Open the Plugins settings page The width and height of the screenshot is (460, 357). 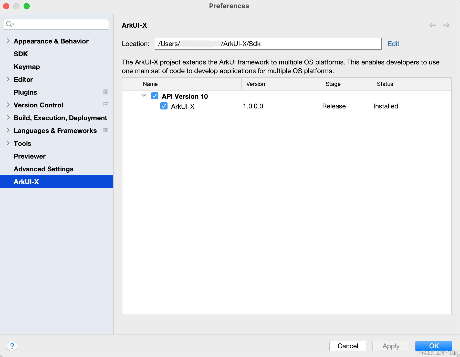[x=25, y=92]
